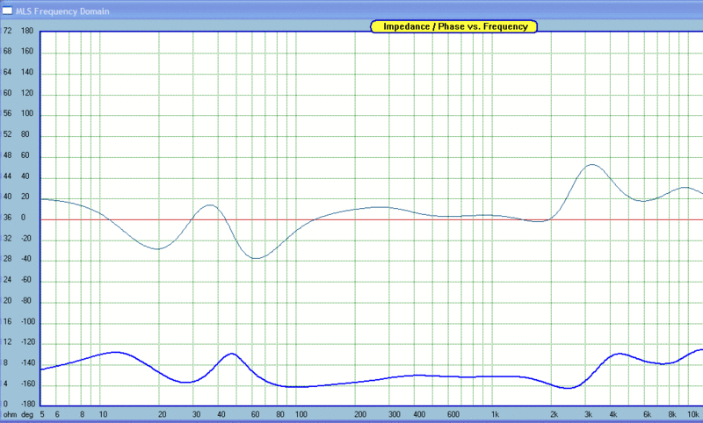The height and width of the screenshot is (423, 703).
Task: Click the '6k' frequency-axis label
Action: (x=648, y=414)
